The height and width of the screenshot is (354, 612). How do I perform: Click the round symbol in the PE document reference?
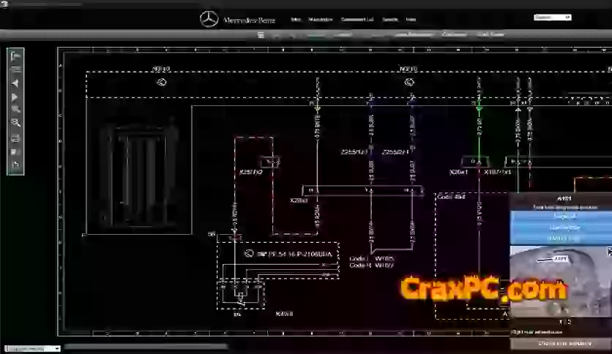pyautogui.click(x=249, y=253)
